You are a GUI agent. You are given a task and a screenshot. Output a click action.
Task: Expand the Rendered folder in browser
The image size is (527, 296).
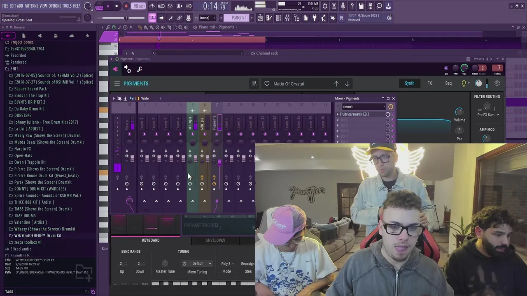(19, 62)
